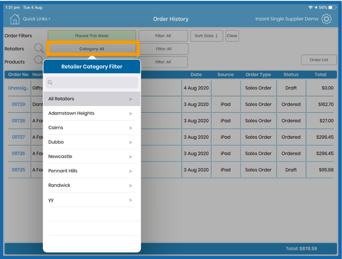This screenshot has width=342, height=259.
Task: Open the Category: All dropdown
Action: [92, 49]
